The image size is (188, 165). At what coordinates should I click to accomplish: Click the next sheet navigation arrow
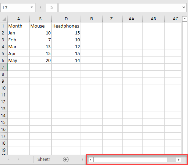point(18,159)
